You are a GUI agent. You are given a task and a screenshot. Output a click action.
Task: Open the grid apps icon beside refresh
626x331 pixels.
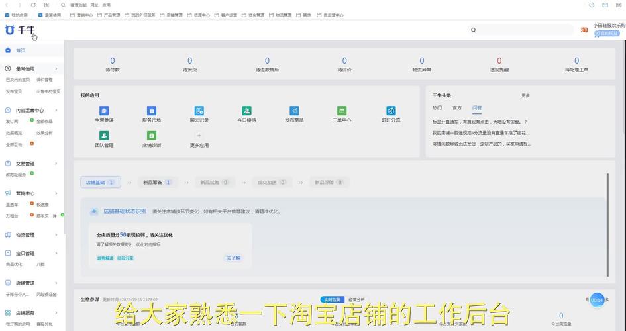click(46, 5)
